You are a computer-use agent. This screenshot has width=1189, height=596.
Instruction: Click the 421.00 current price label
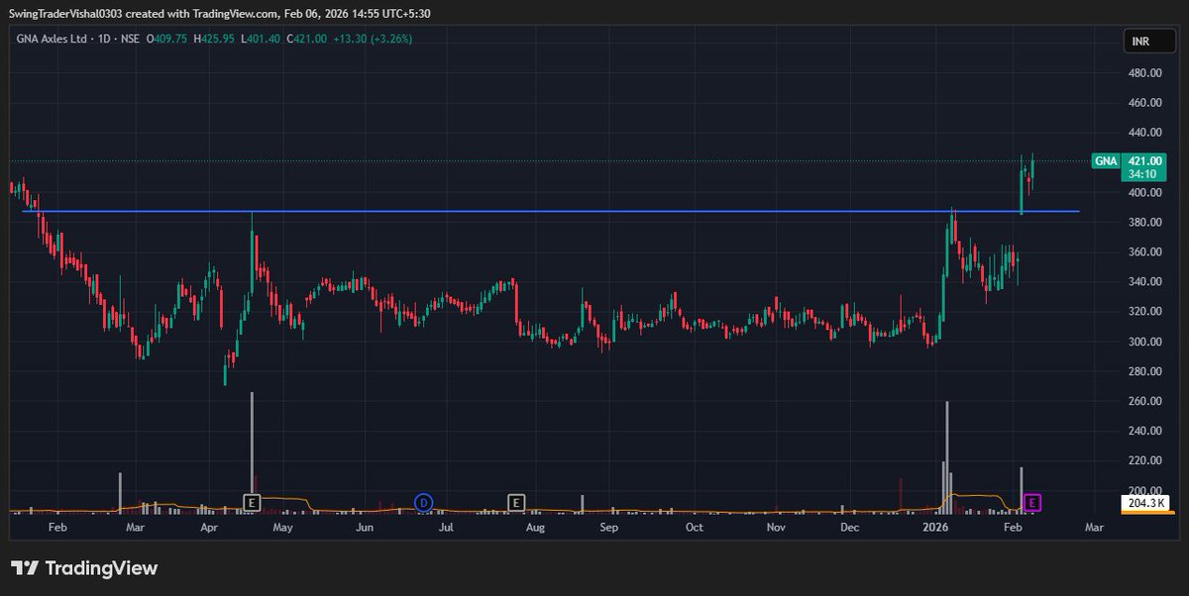1146,160
